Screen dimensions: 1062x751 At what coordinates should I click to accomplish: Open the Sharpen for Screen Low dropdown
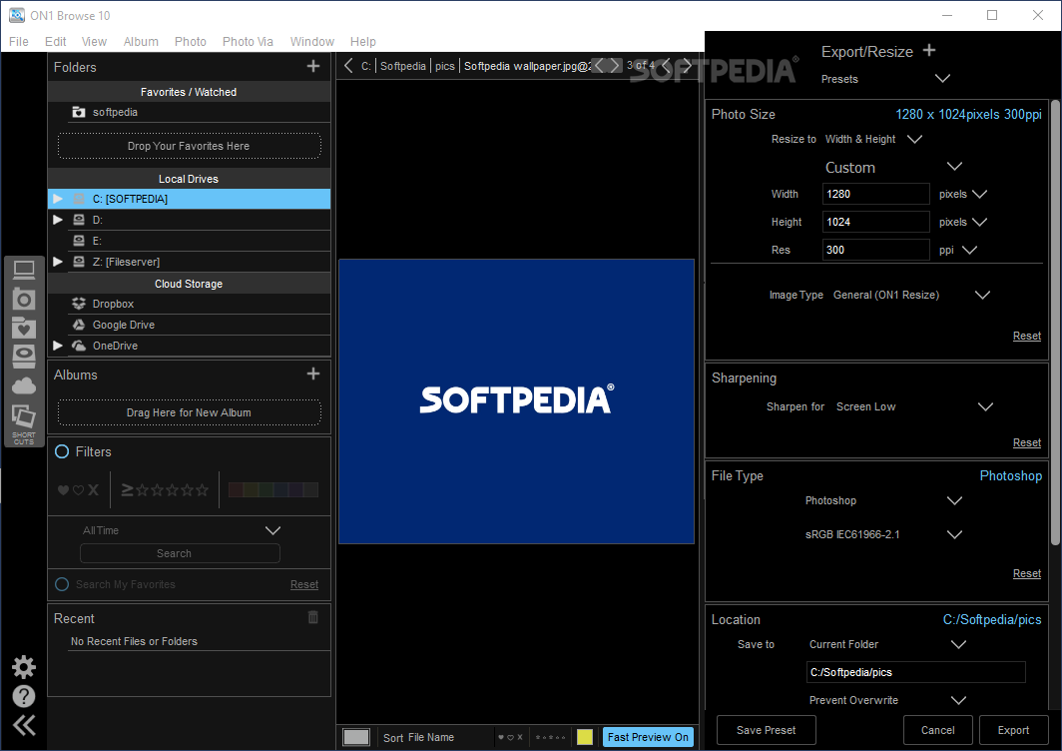(x=985, y=406)
